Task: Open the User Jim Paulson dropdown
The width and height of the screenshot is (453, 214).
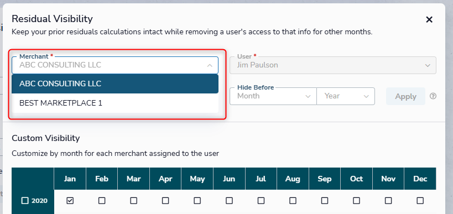Action: [x=333, y=65]
